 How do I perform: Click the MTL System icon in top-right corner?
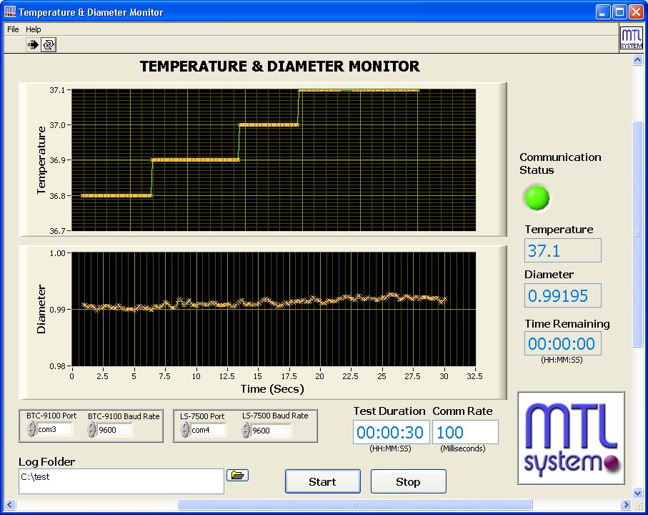(631, 39)
